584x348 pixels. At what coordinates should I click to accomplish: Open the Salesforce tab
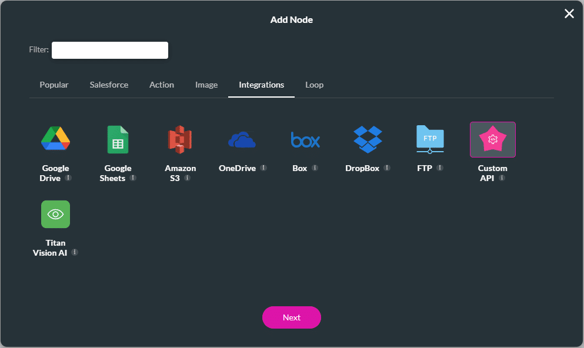[x=109, y=85]
